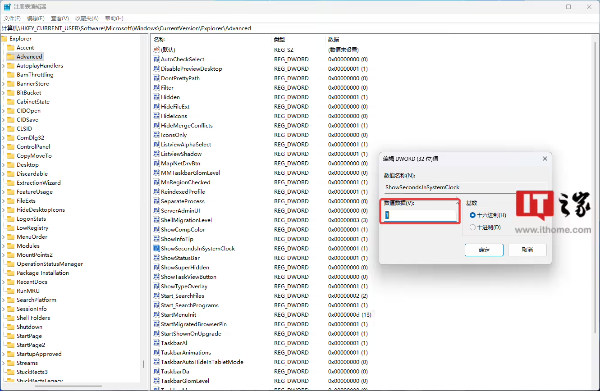Click the ShowSecondsInSystemClock DWORD value icon

[156, 248]
